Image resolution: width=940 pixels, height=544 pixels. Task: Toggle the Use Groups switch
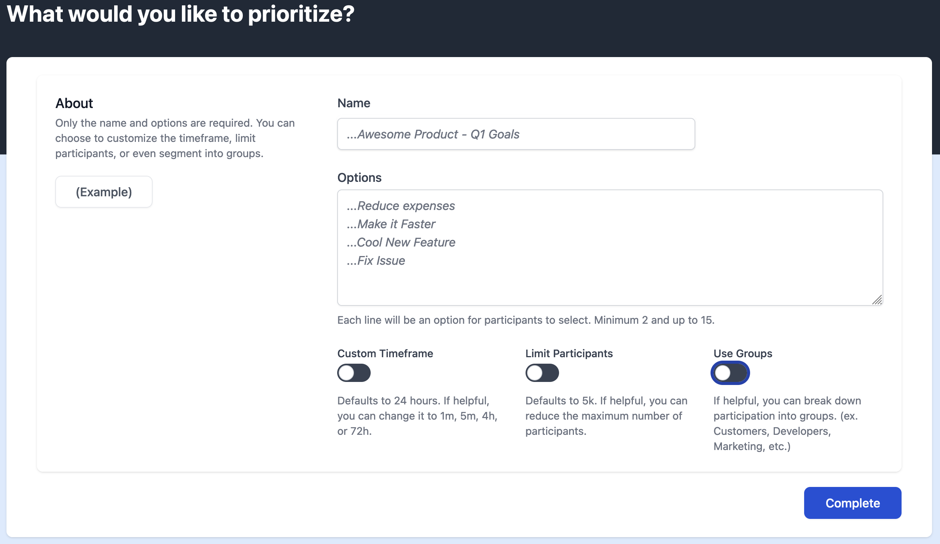click(730, 373)
